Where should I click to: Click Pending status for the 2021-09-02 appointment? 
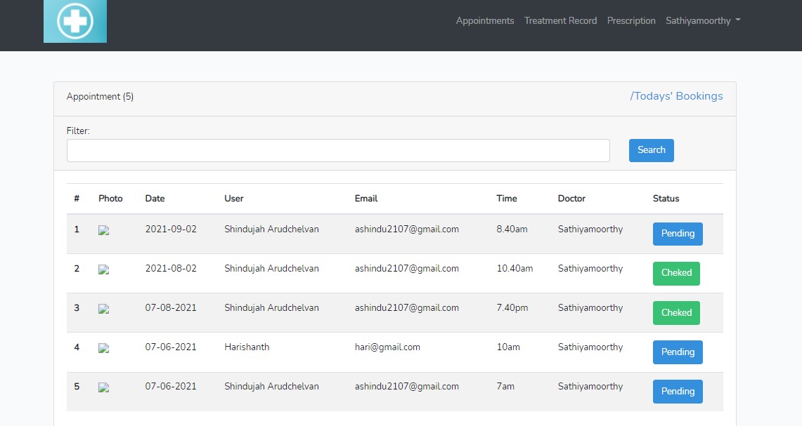pyautogui.click(x=677, y=234)
